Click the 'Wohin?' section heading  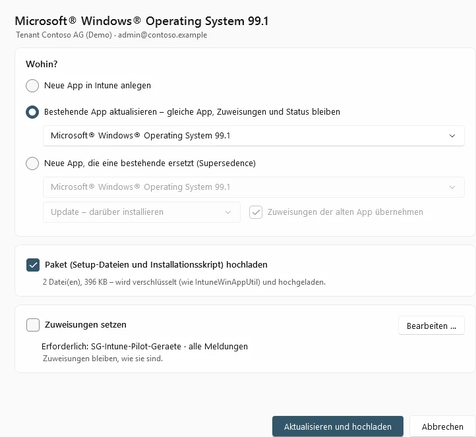pyautogui.click(x=42, y=64)
